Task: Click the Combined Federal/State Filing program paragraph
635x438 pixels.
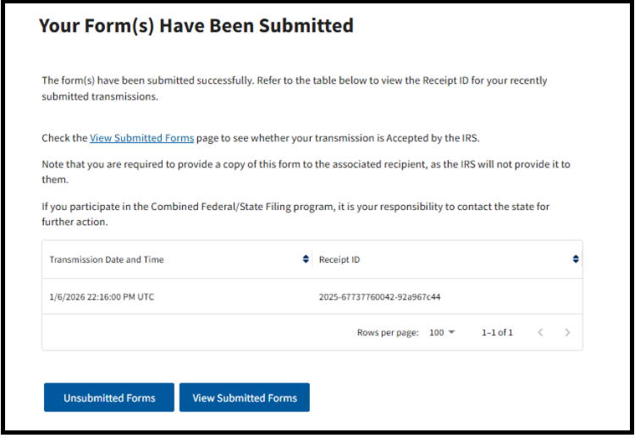Action: tap(296, 213)
